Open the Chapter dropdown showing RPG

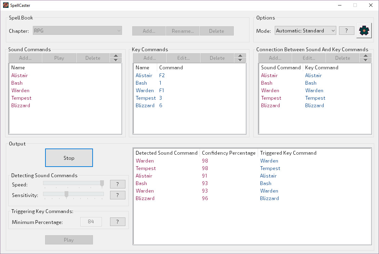[x=77, y=31]
